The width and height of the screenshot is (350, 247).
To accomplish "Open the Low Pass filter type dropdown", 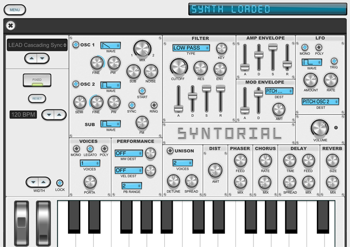I will point(191,48).
